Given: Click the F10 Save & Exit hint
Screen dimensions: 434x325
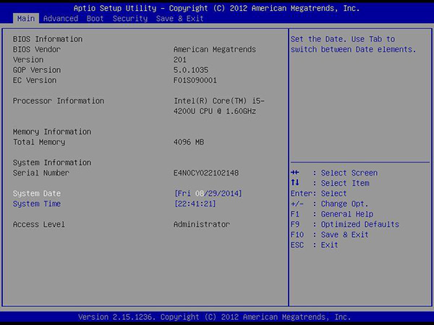Looking at the screenshot, I should coord(329,235).
